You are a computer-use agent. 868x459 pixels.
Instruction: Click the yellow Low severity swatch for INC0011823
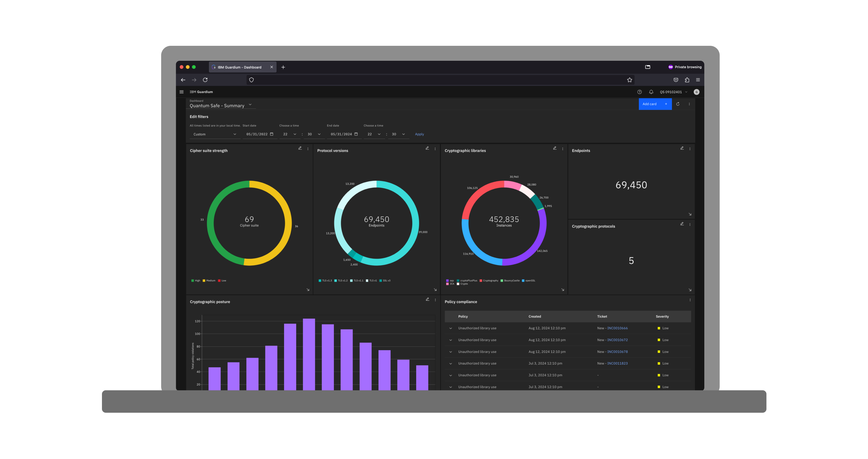click(x=658, y=363)
